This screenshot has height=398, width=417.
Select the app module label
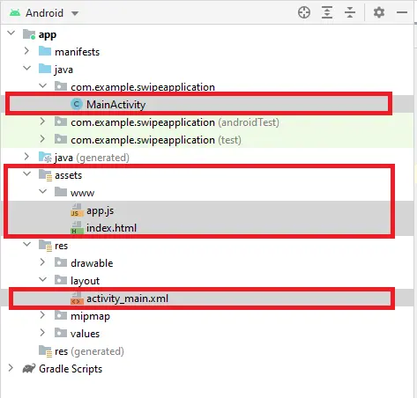(48, 35)
